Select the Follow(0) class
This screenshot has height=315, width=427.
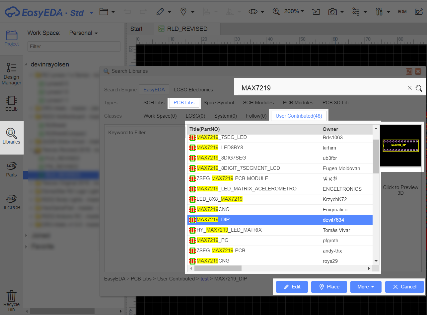(256, 116)
